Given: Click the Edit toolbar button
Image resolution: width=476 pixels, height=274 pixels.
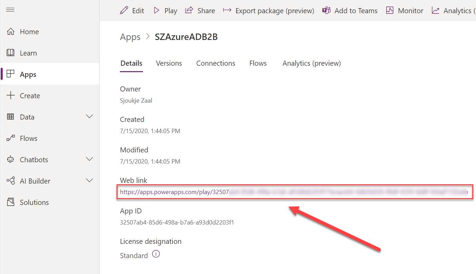Looking at the screenshot, I should 132,10.
